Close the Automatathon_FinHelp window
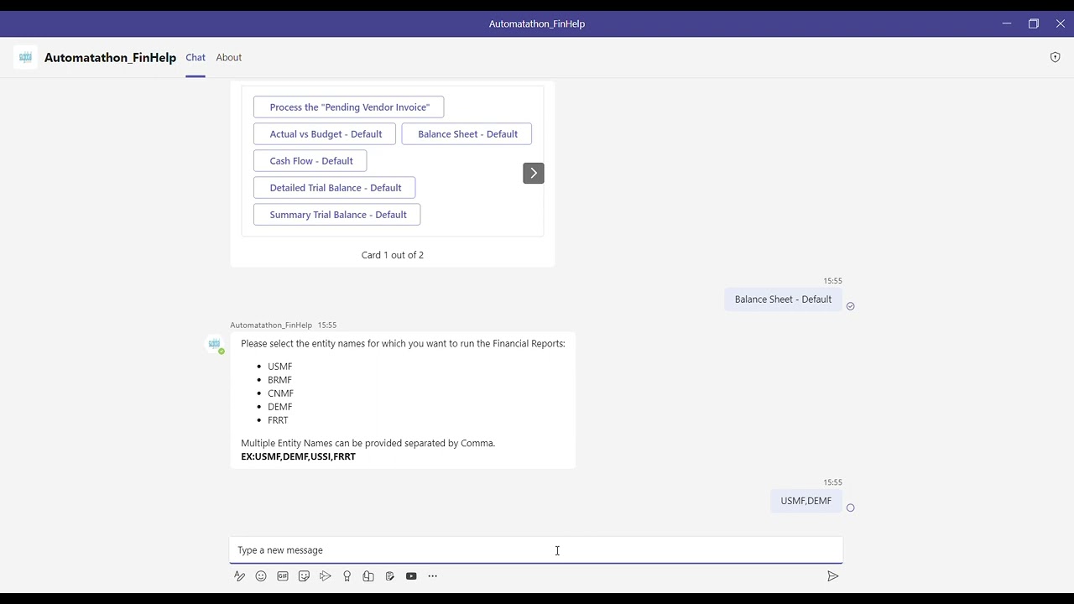 tap(1061, 23)
